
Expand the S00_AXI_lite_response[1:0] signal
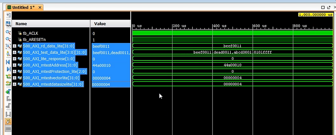14,59
